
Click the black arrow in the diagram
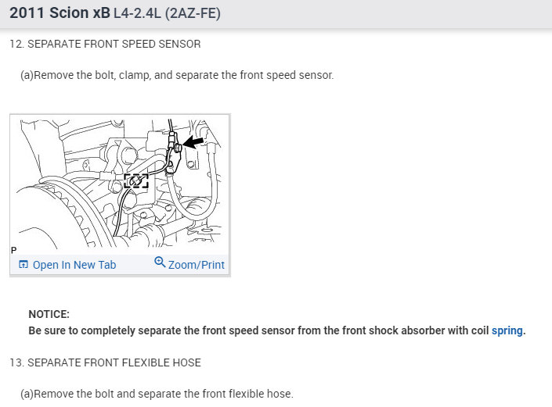[x=194, y=142]
